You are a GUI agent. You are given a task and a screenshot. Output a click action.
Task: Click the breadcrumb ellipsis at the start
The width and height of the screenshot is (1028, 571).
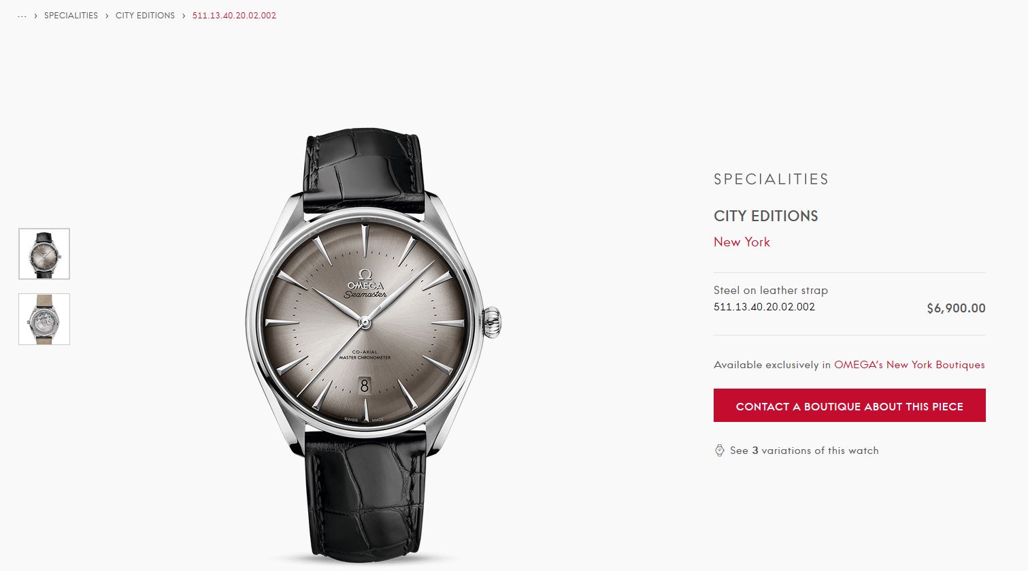pos(22,16)
